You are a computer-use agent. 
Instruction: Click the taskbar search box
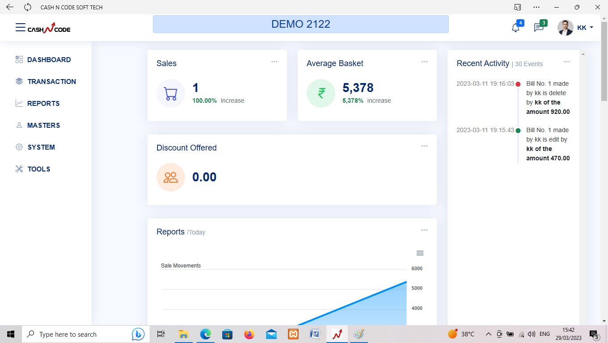pyautogui.click(x=86, y=334)
